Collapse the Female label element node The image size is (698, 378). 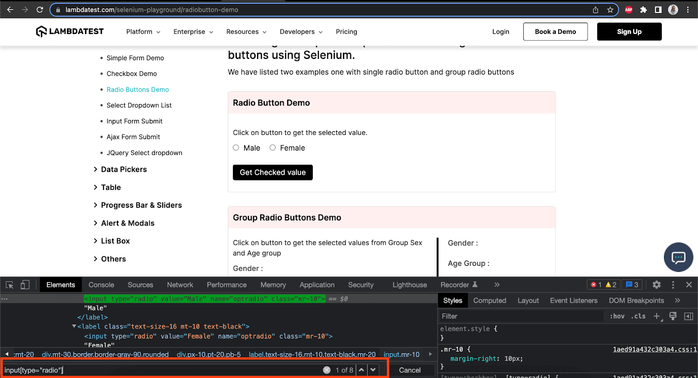74,326
